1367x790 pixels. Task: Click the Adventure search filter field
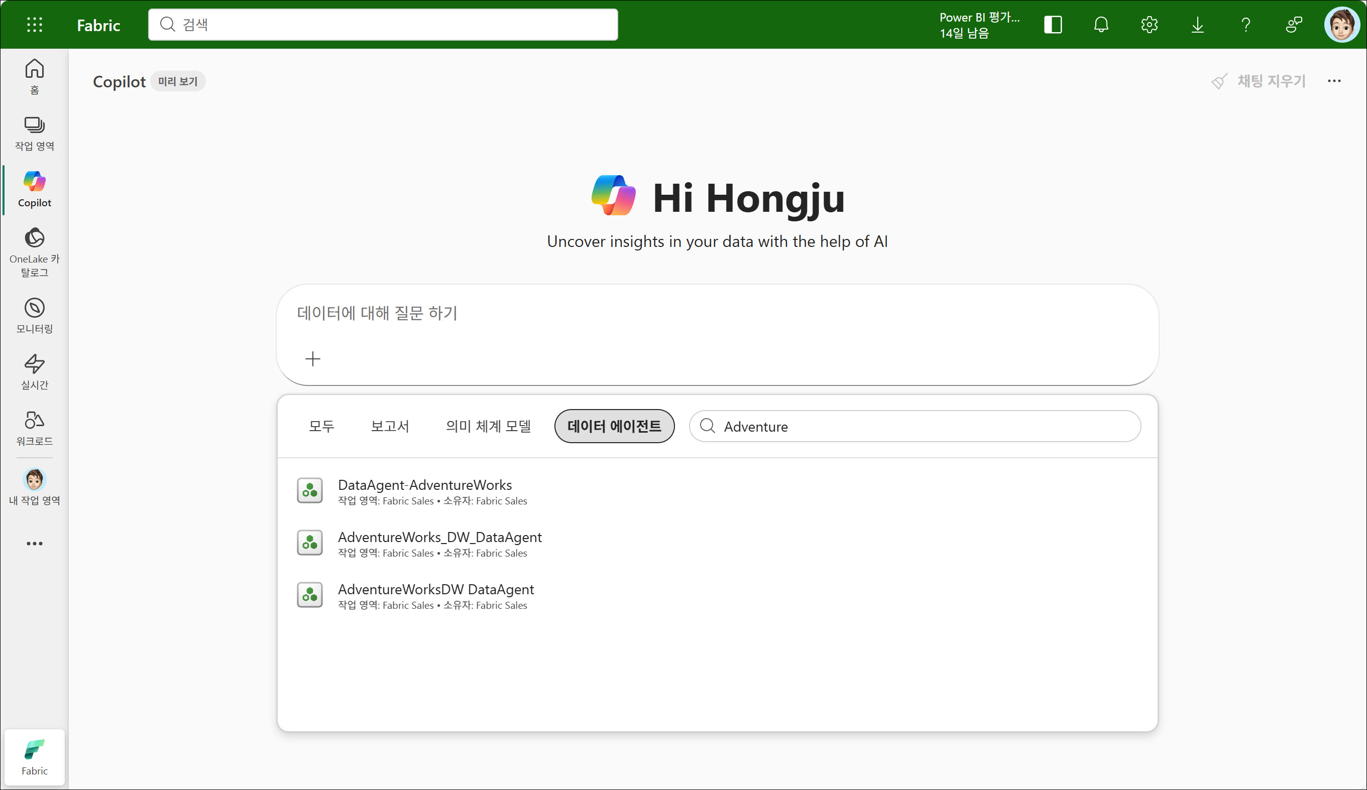922,426
